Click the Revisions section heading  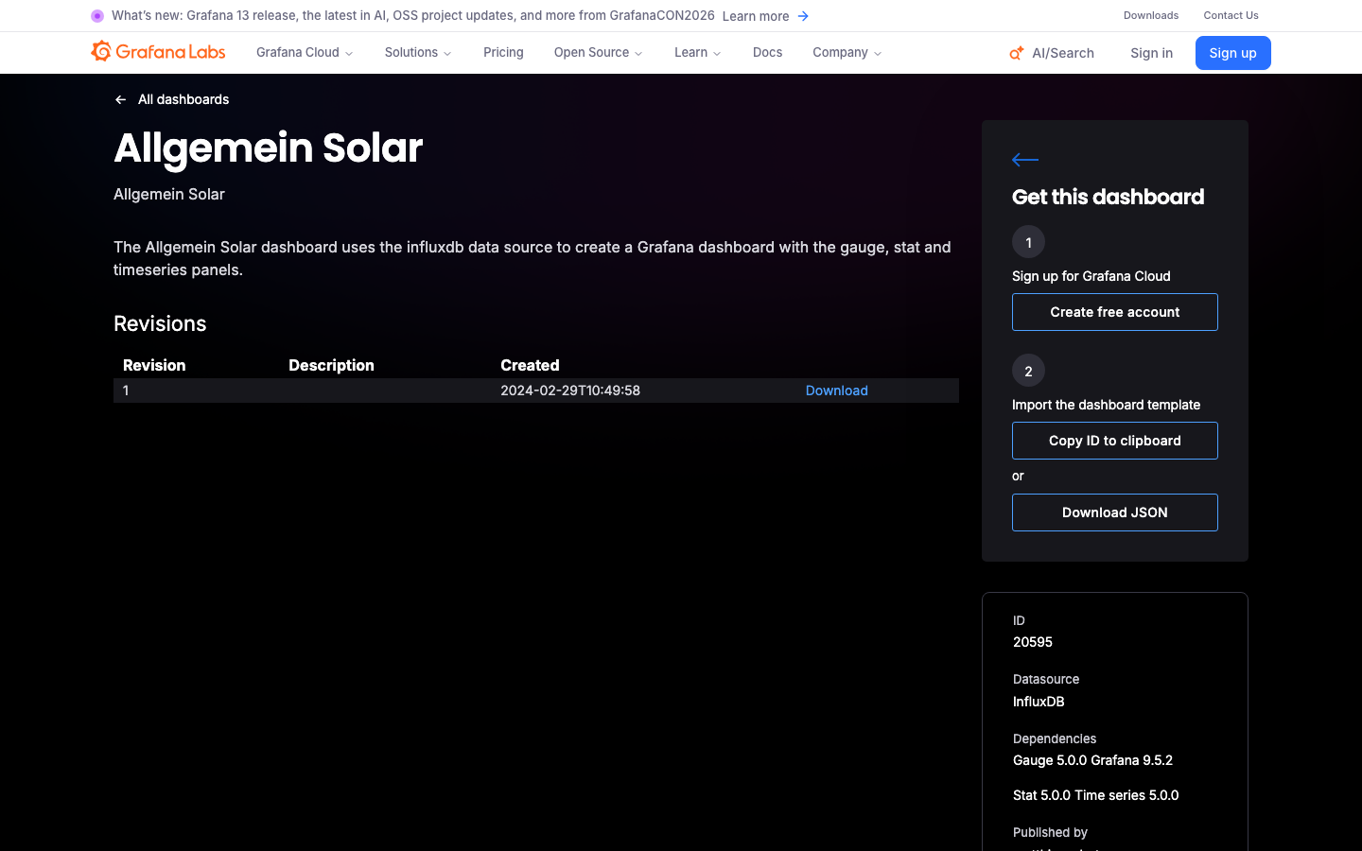click(160, 323)
